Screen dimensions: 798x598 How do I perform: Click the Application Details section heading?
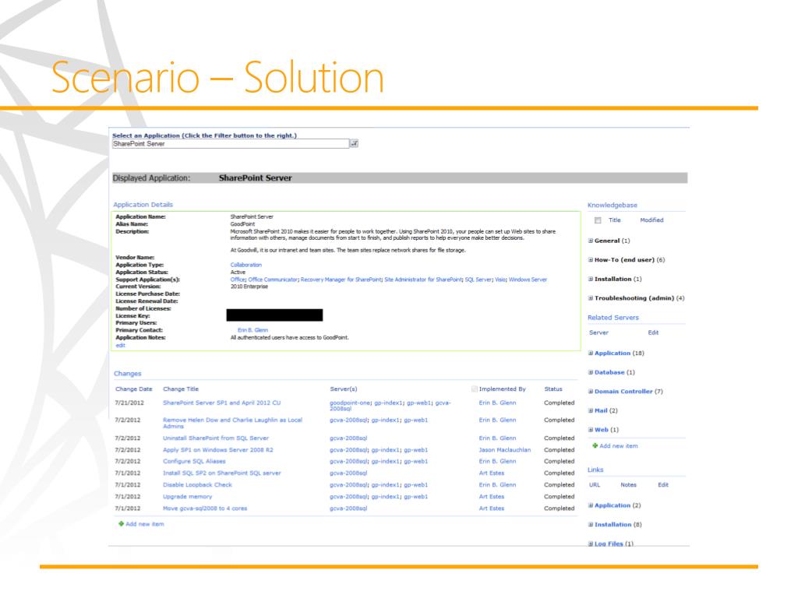[x=143, y=205]
